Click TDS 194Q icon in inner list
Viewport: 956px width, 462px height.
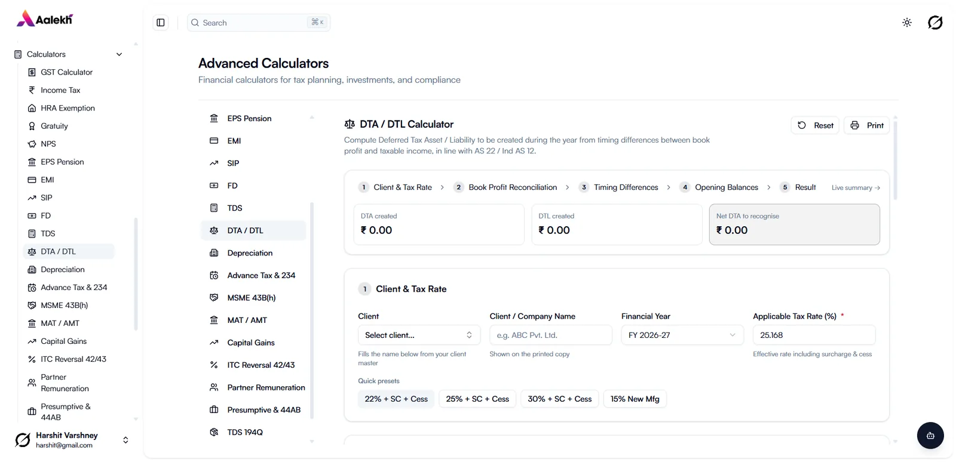point(214,432)
